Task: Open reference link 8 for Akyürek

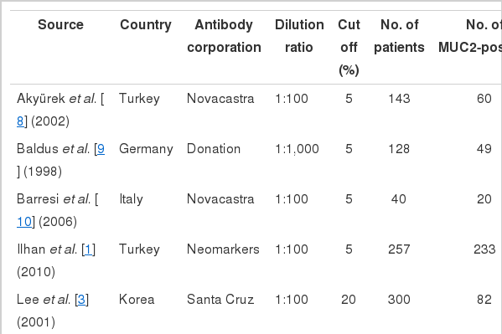Action: pyautogui.click(x=20, y=121)
